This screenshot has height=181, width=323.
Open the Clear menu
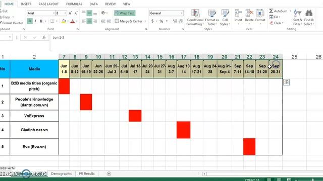click(x=277, y=23)
